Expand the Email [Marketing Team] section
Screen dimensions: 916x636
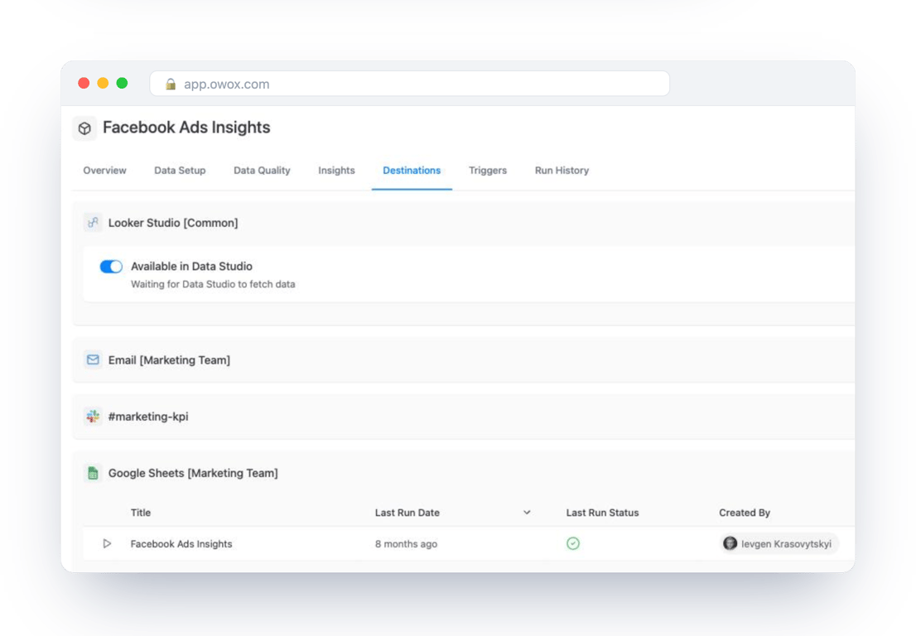463,359
